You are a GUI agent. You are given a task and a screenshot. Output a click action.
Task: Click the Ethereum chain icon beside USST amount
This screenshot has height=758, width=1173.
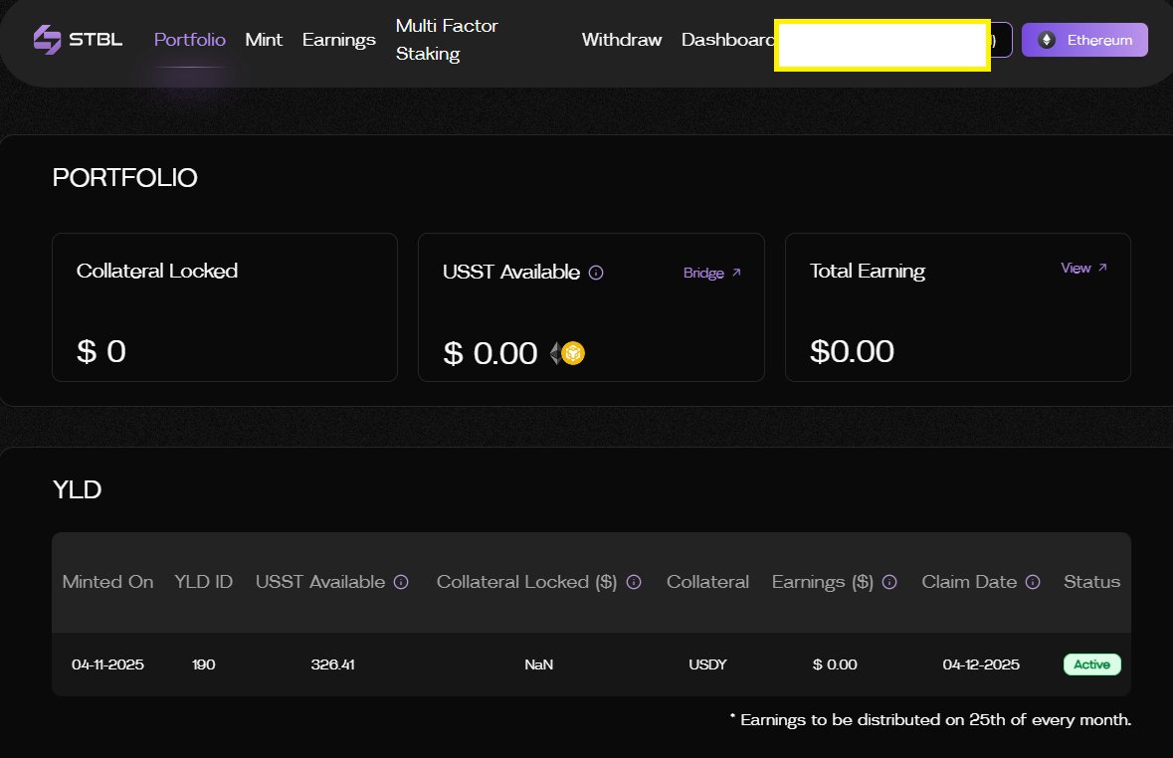(x=555, y=353)
